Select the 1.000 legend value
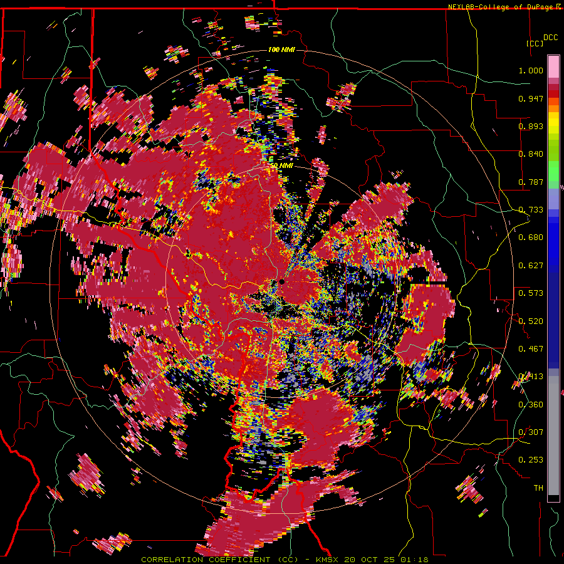Image resolution: width=564 pixels, height=564 pixels. [x=531, y=70]
